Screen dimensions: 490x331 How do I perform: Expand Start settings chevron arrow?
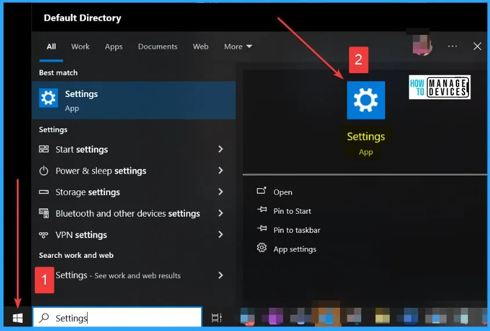tap(220, 149)
